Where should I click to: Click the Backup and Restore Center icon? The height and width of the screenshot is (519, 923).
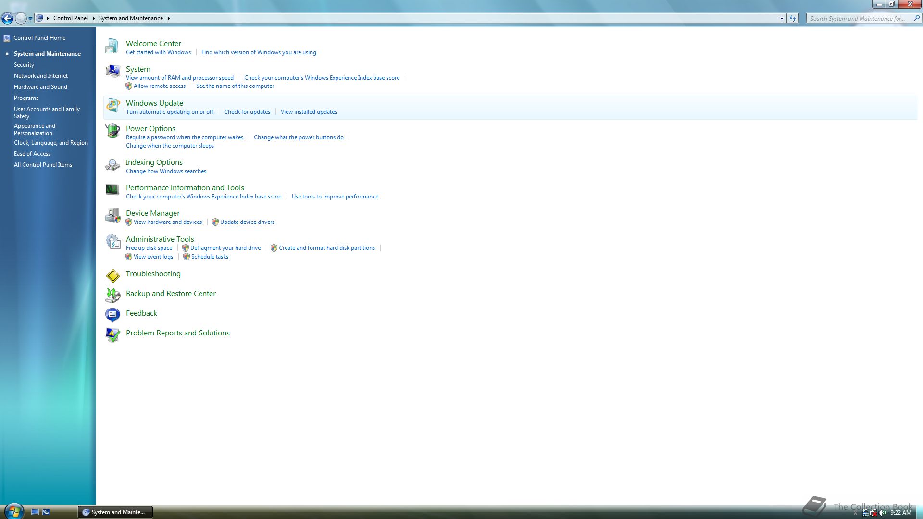pyautogui.click(x=113, y=295)
